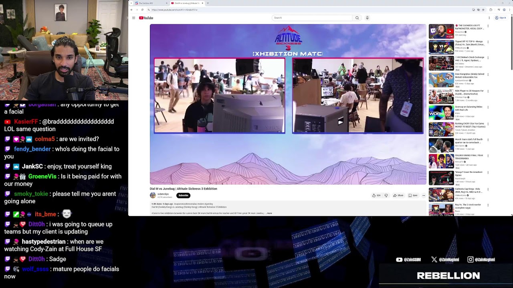Open Ranking EVERY Star Fox Game thumbnail
The height and width of the screenshot is (288, 513).
(x=441, y=129)
